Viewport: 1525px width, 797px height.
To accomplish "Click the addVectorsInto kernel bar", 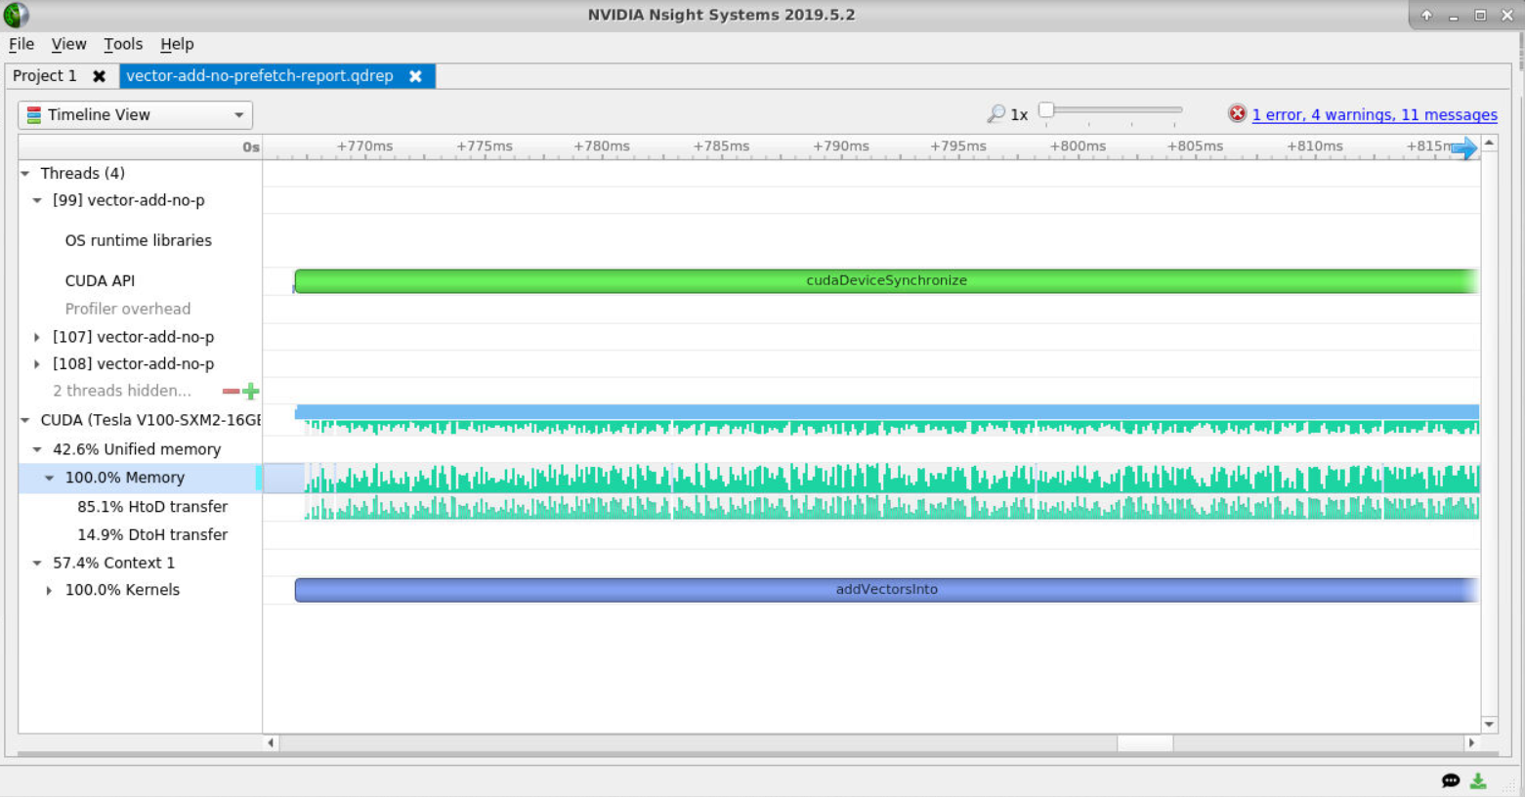I will (x=886, y=590).
